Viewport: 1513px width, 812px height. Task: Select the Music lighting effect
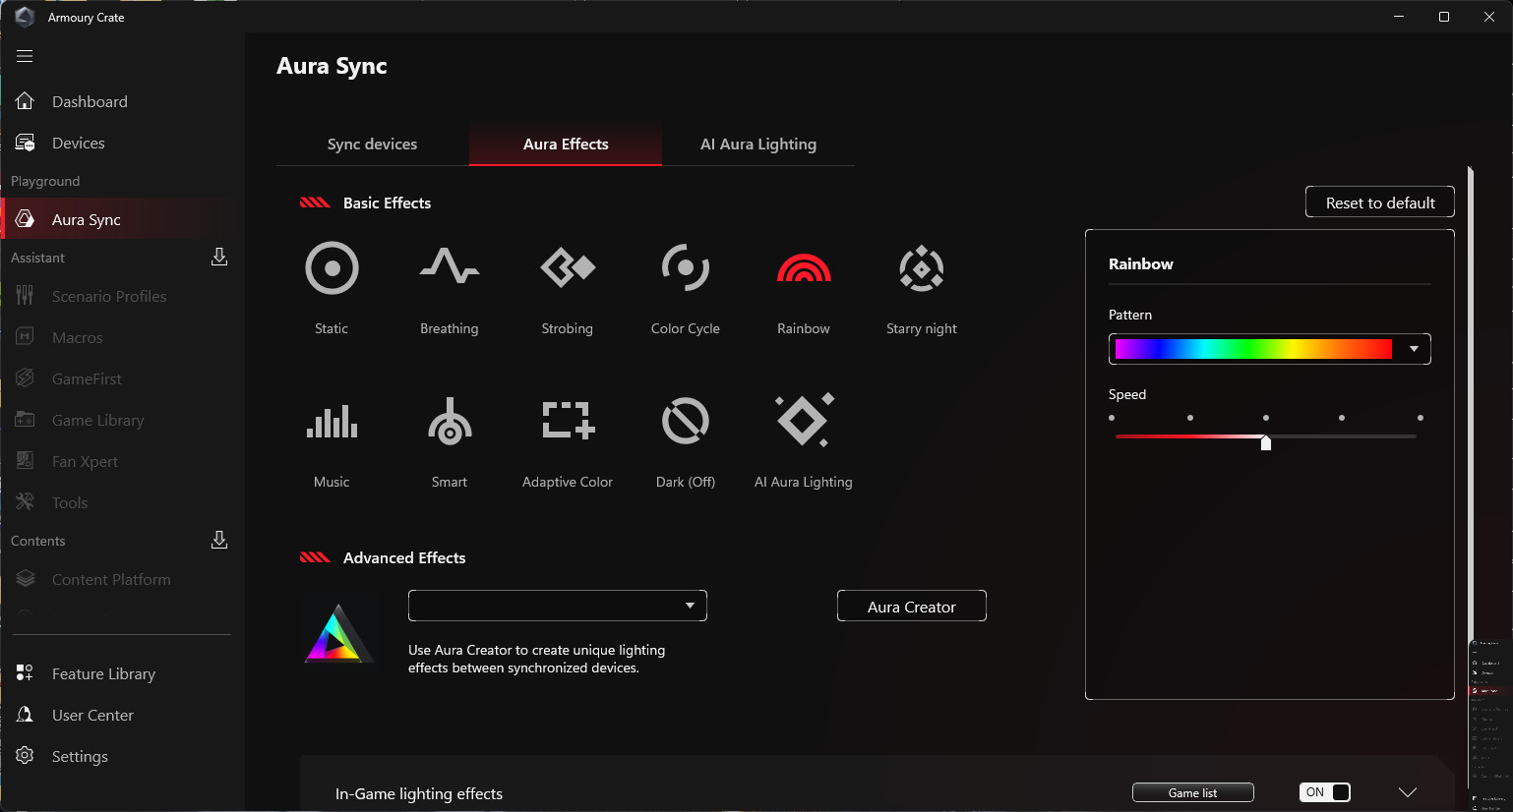coord(332,421)
